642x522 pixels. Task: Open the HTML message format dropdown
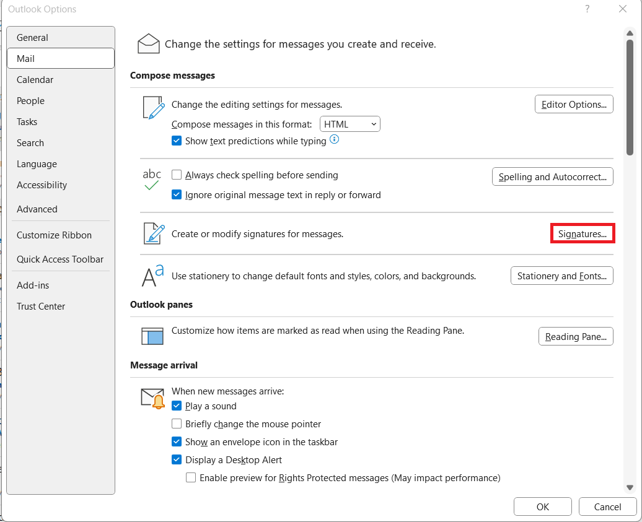click(x=350, y=124)
